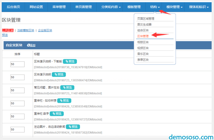
Task: Expand the 模块管理 dropdown menu
Action: [x=174, y=7]
